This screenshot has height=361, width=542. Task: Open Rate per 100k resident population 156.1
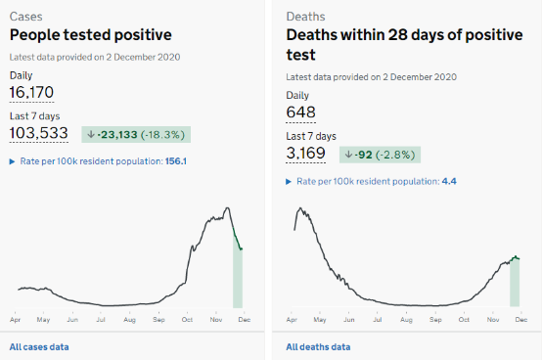click(x=104, y=161)
